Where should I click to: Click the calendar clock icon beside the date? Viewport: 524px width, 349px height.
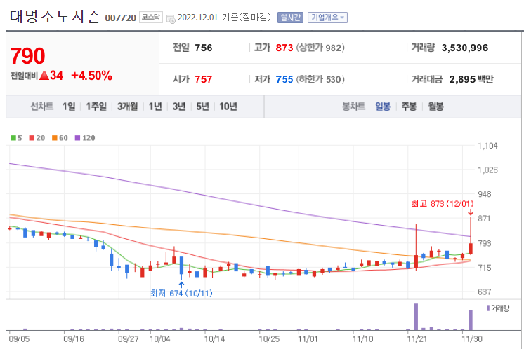point(171,19)
